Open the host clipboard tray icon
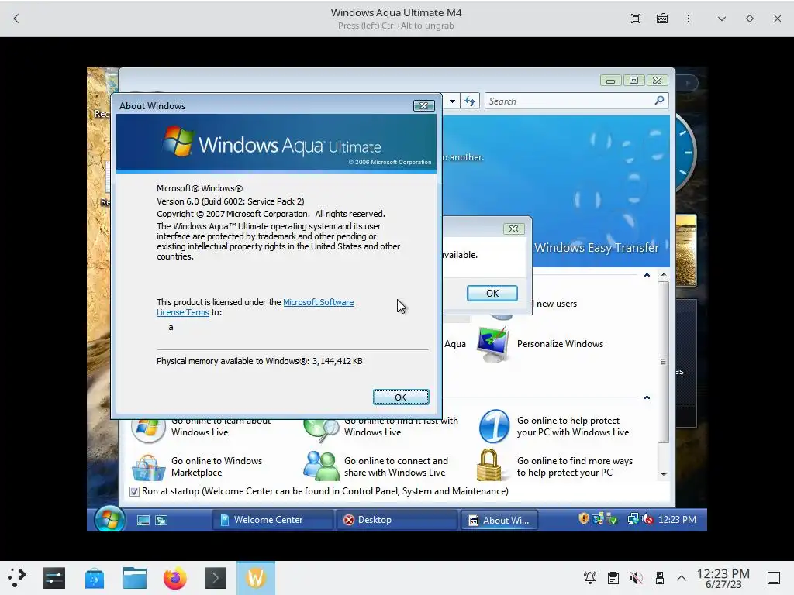 coord(613,578)
